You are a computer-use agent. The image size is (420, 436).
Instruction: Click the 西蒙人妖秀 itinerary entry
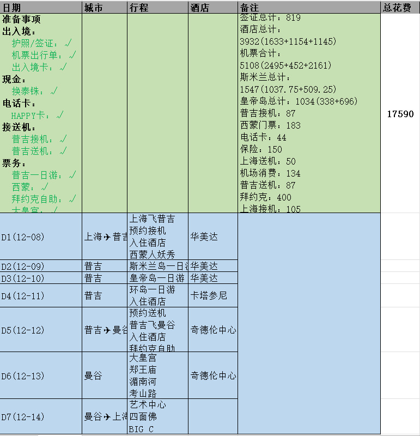tap(152, 255)
